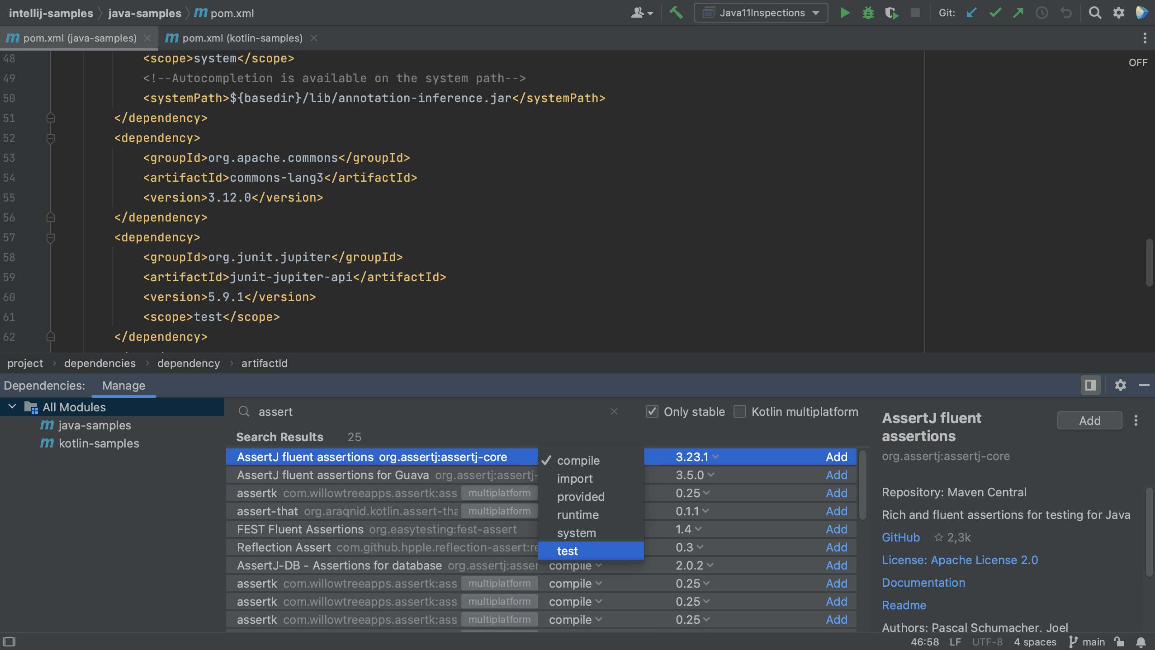The image size is (1155, 650).
Task: Click Git update project arrow
Action: (x=971, y=13)
